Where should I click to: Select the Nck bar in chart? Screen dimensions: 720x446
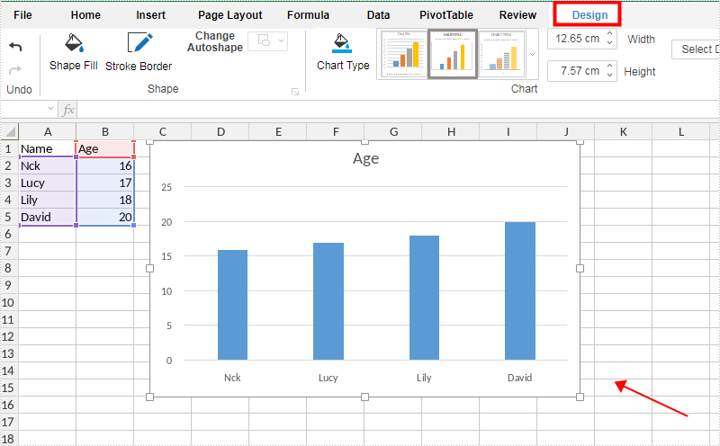tap(232, 305)
